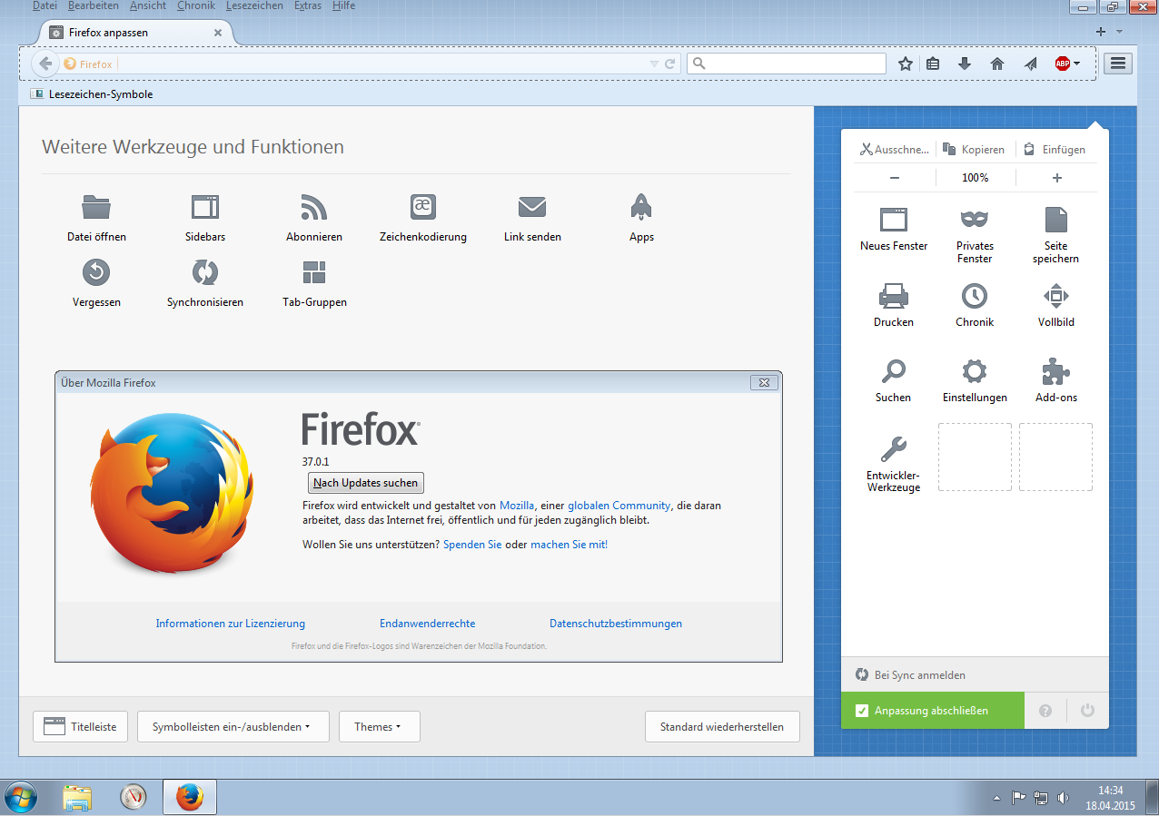This screenshot has width=1159, height=816.
Task: Open Informationen zur Lizenzierung link
Action: click(x=231, y=624)
